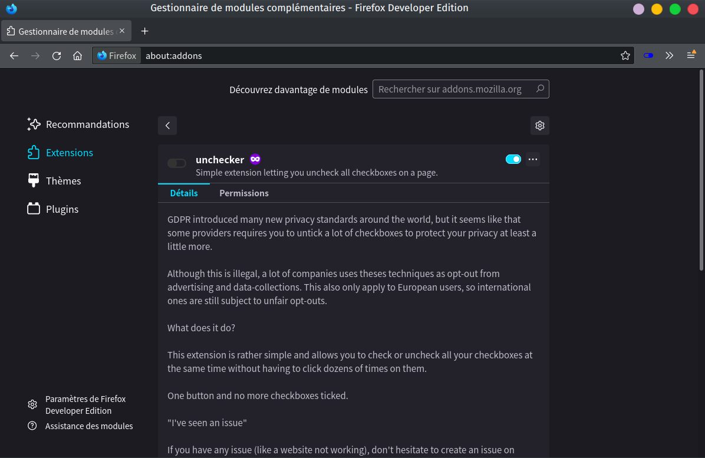Click the paragraph starting "Although this is illegal"
This screenshot has width=705, height=458.
point(350,287)
